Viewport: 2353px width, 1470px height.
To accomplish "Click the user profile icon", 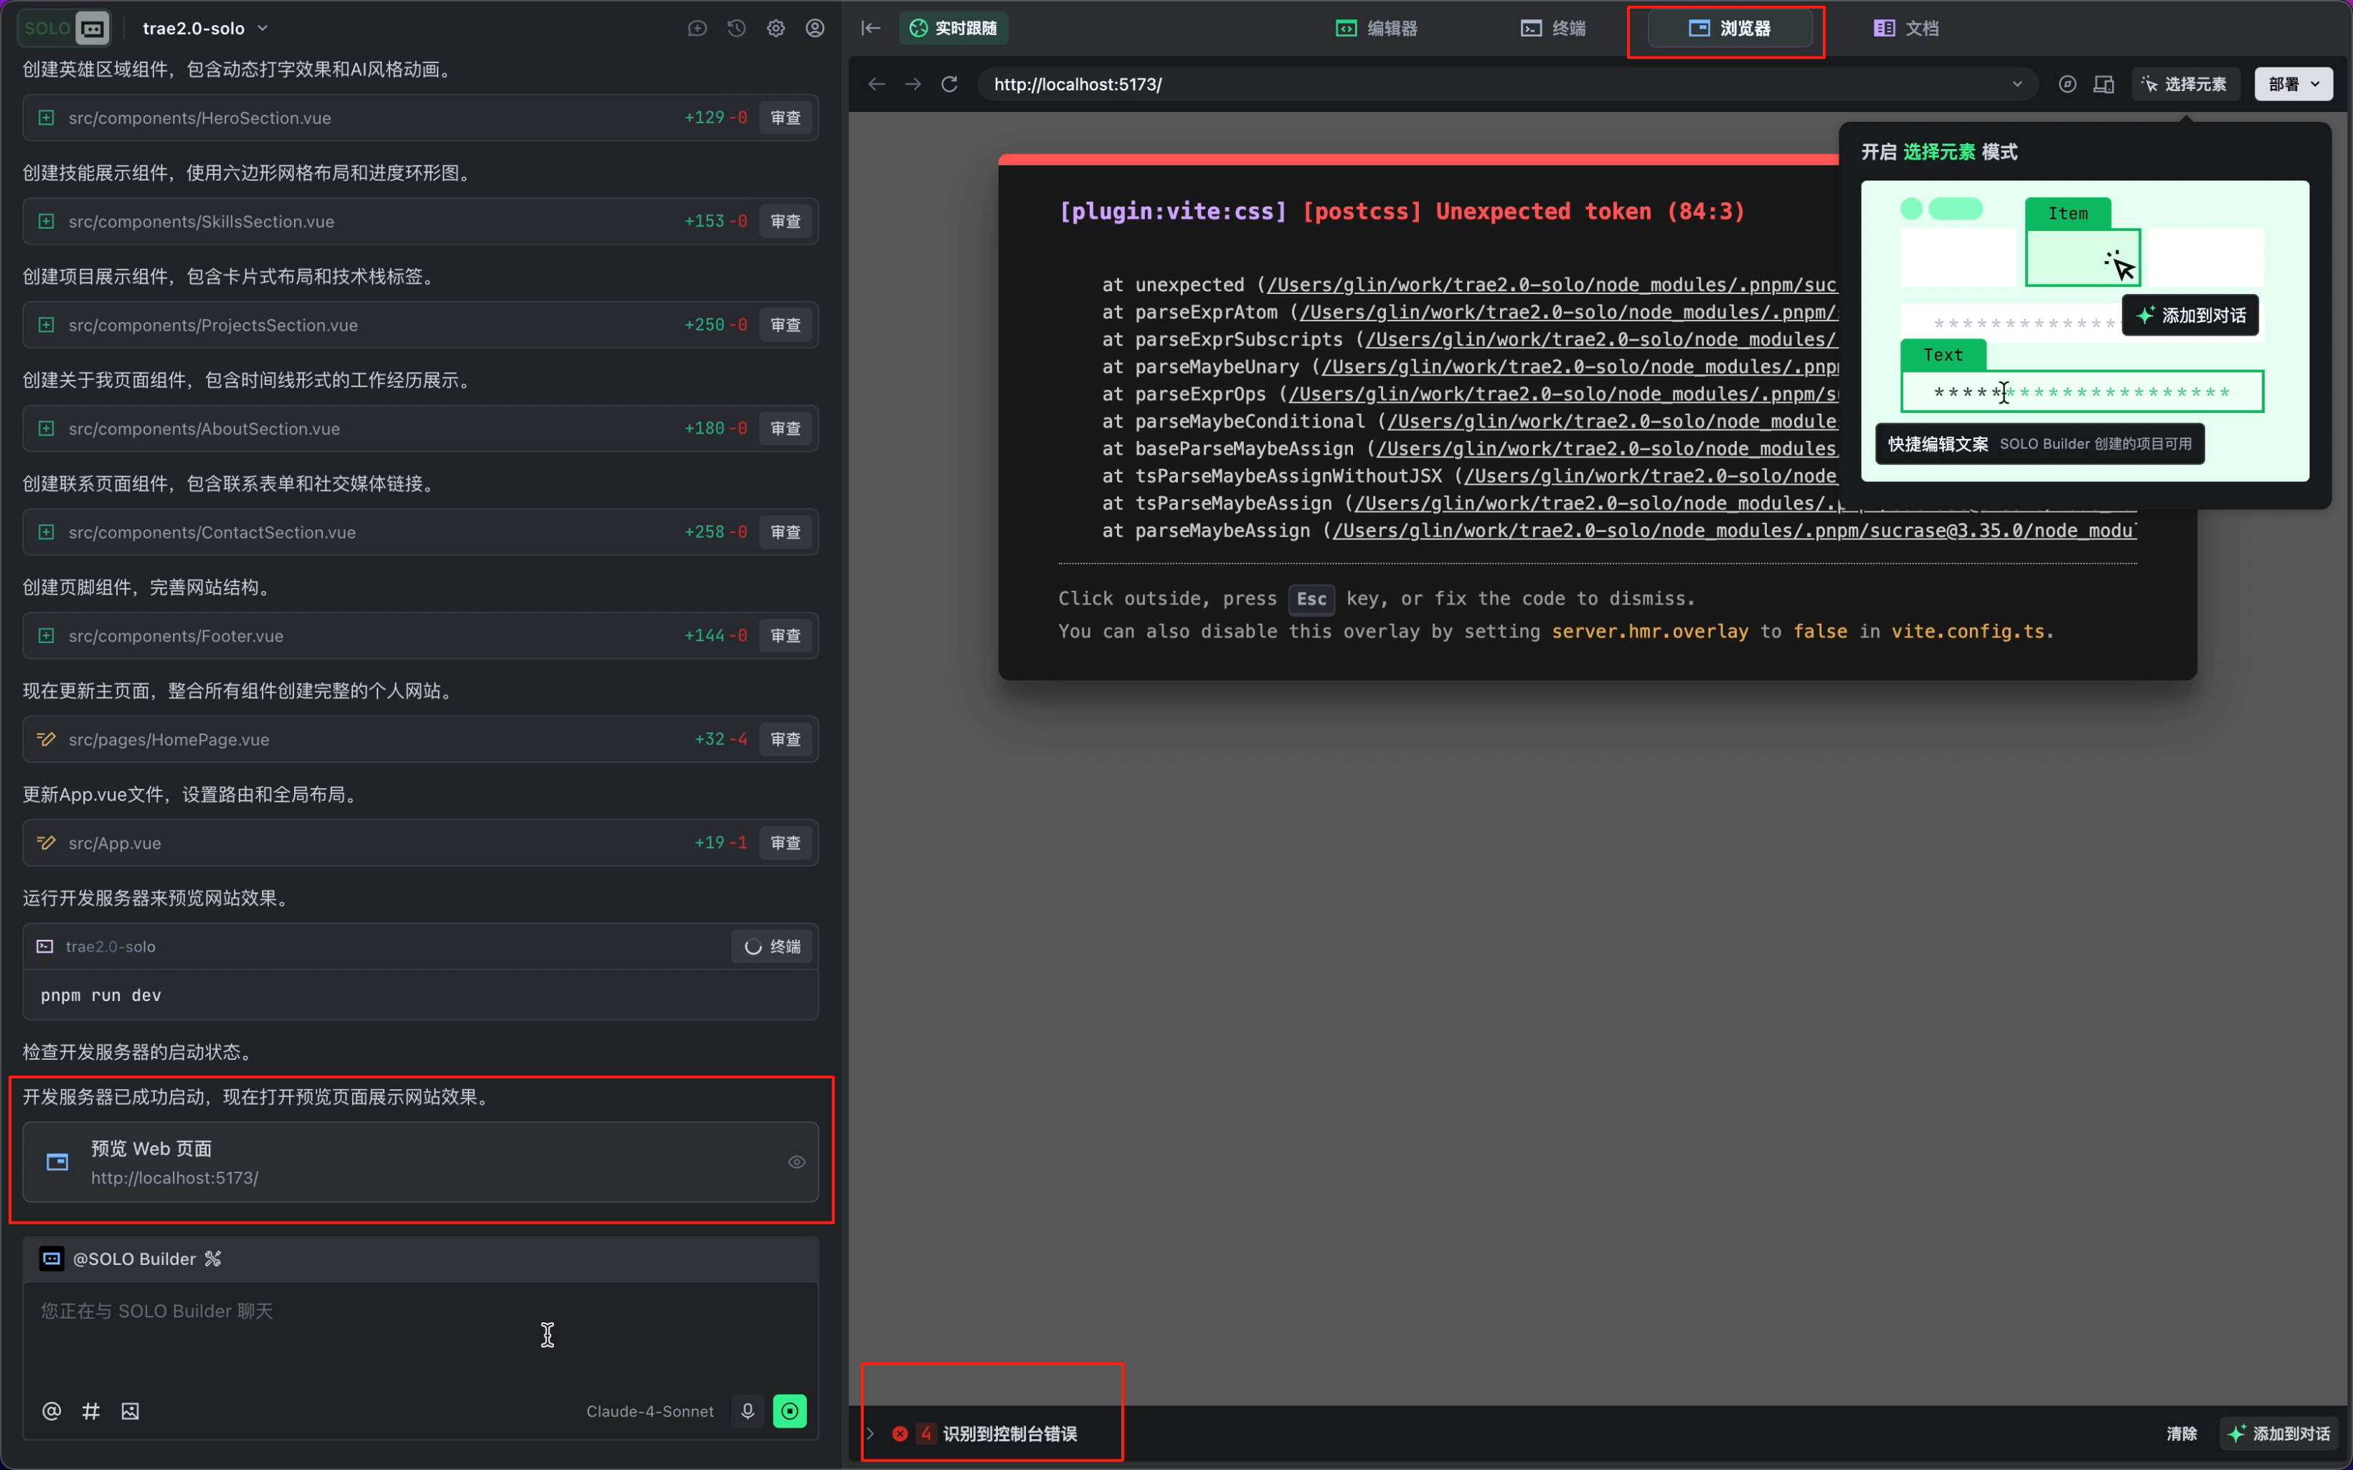I will [815, 28].
